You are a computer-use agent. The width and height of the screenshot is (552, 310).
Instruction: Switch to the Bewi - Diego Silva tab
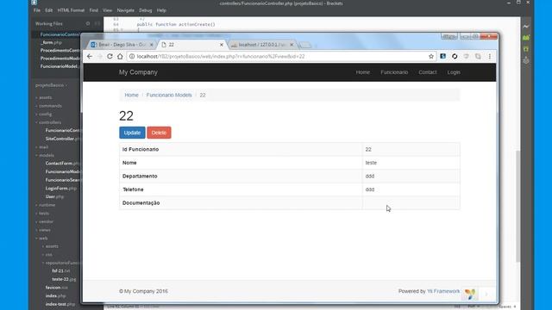pyautogui.click(x=122, y=45)
